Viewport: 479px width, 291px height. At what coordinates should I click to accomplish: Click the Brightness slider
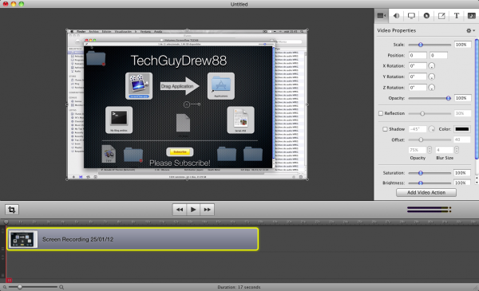tap(430, 183)
